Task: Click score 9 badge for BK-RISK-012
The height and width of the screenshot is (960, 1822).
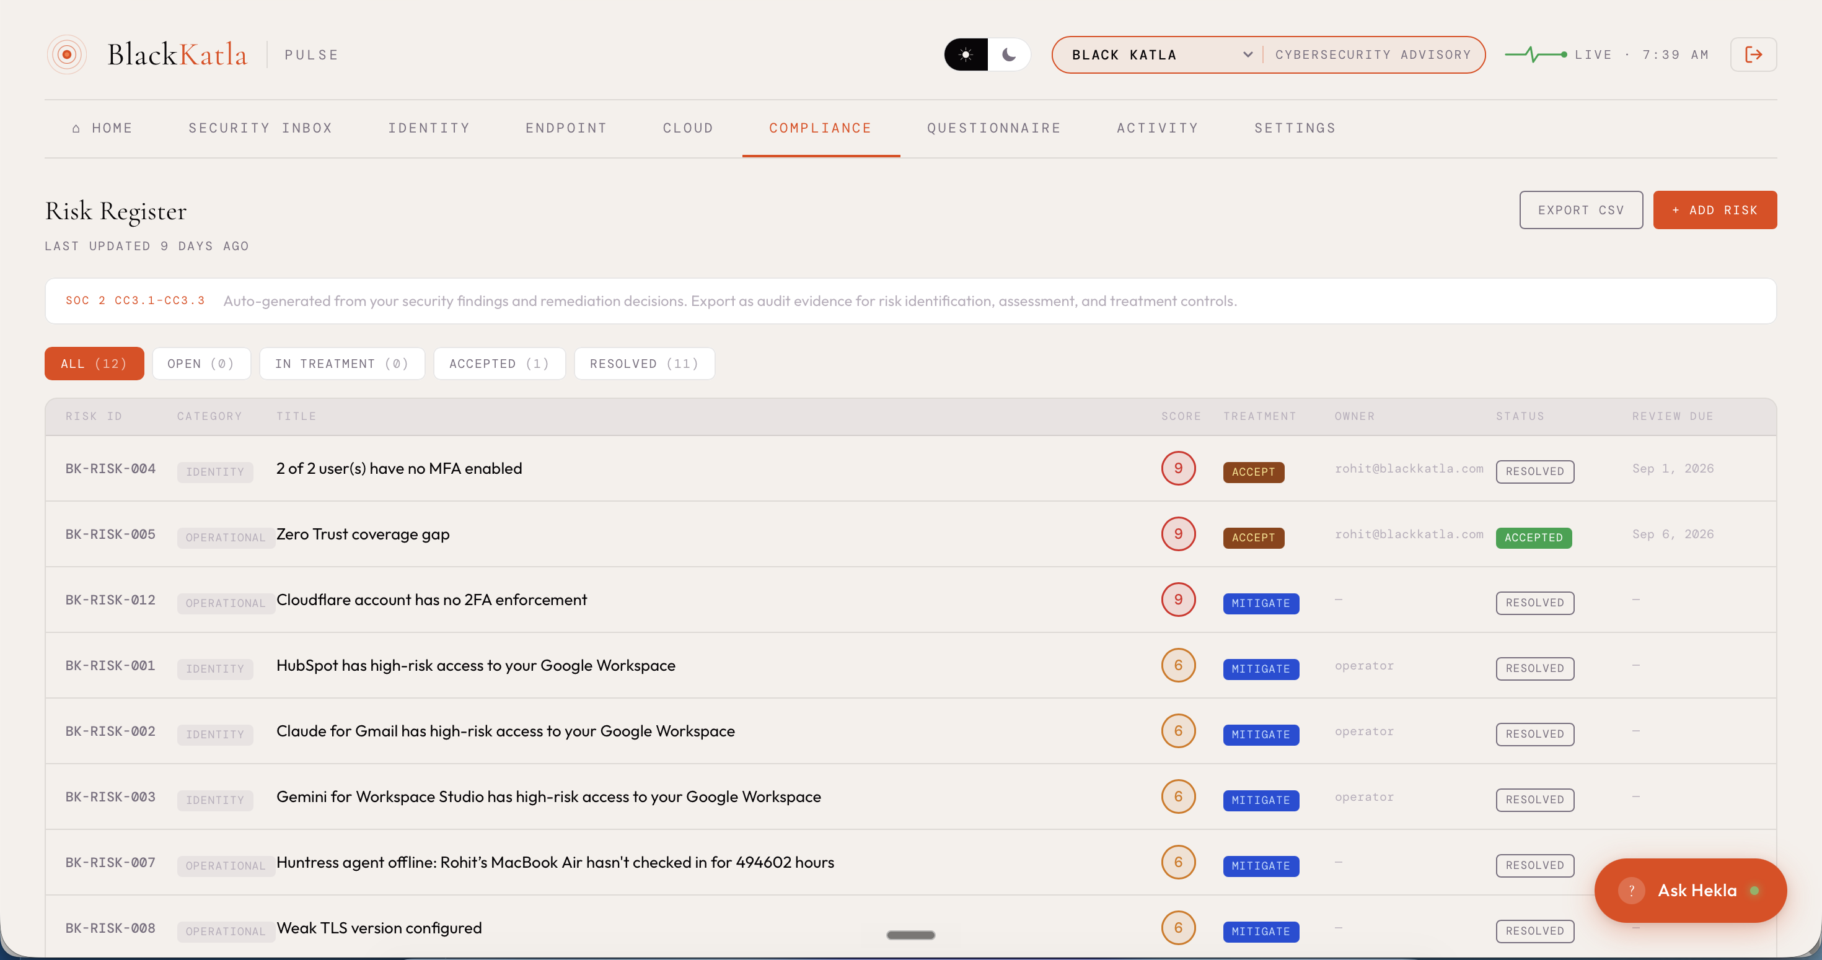Action: coord(1177,600)
